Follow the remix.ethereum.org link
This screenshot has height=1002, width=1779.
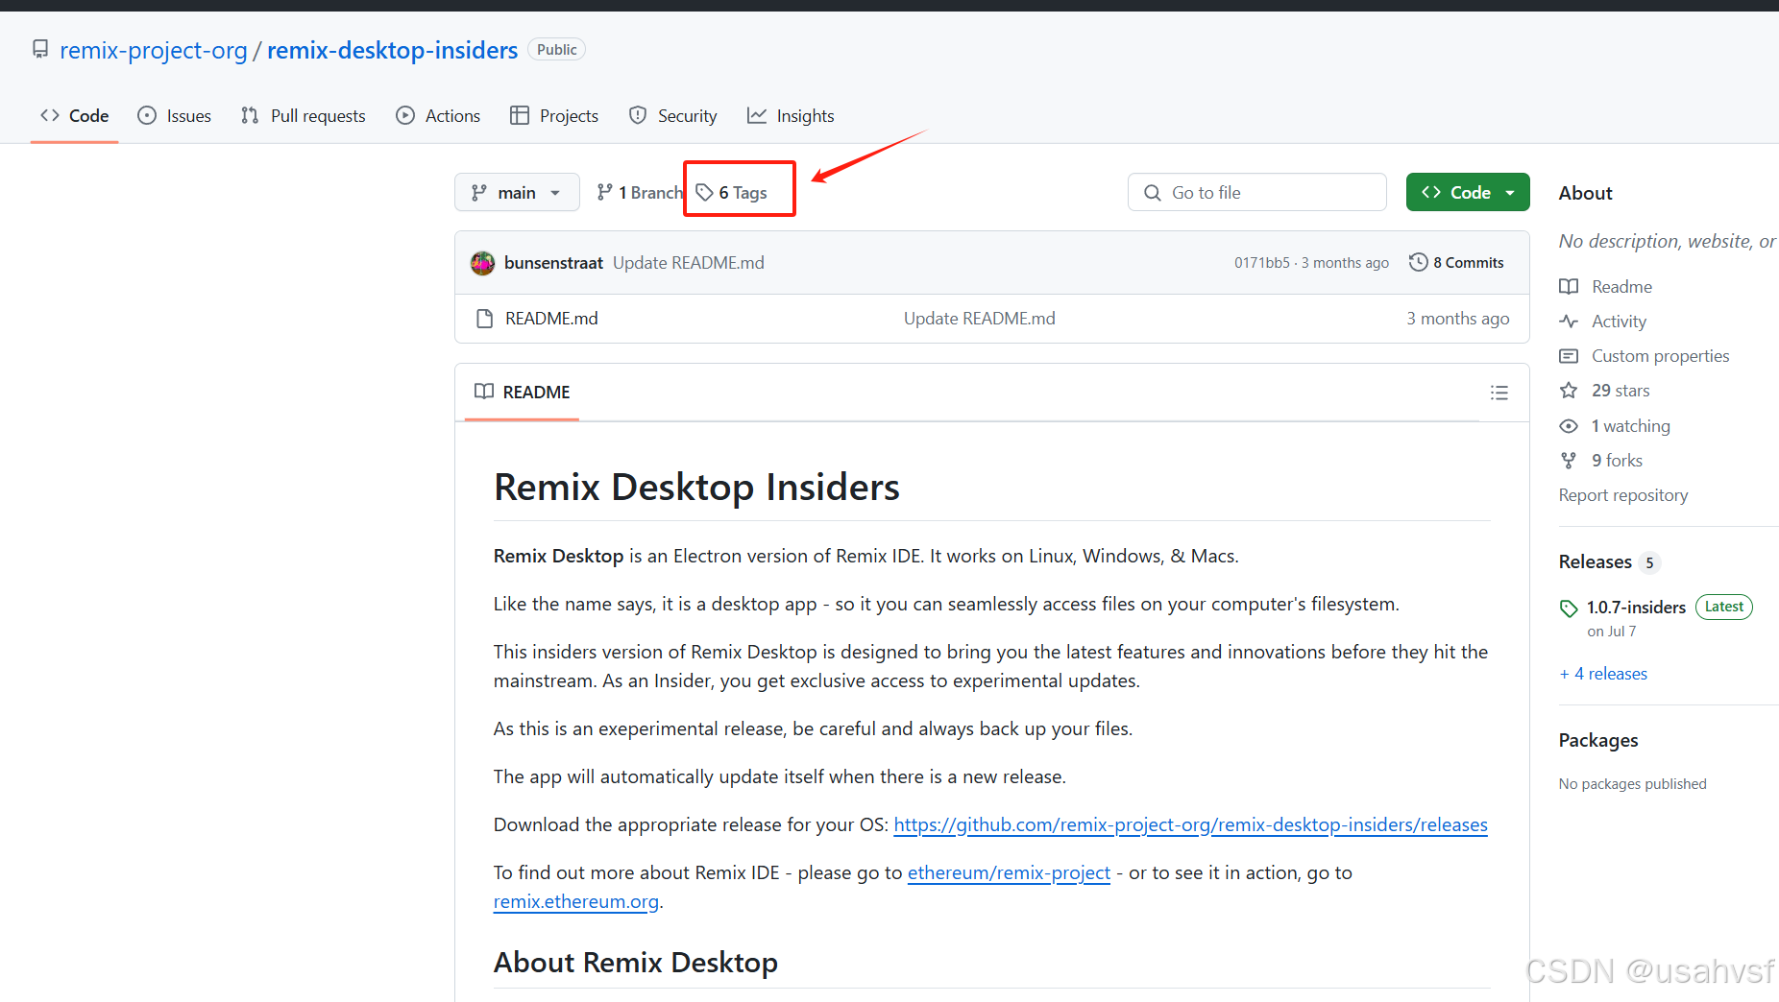point(574,900)
